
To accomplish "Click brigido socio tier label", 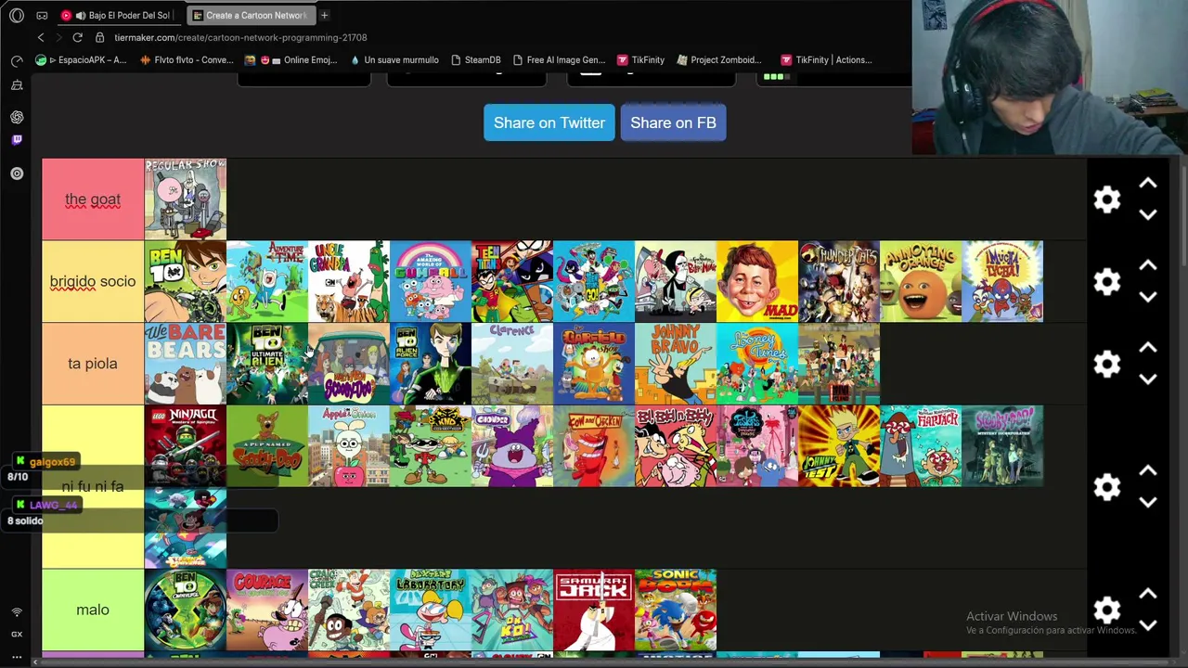I will coord(93,281).
